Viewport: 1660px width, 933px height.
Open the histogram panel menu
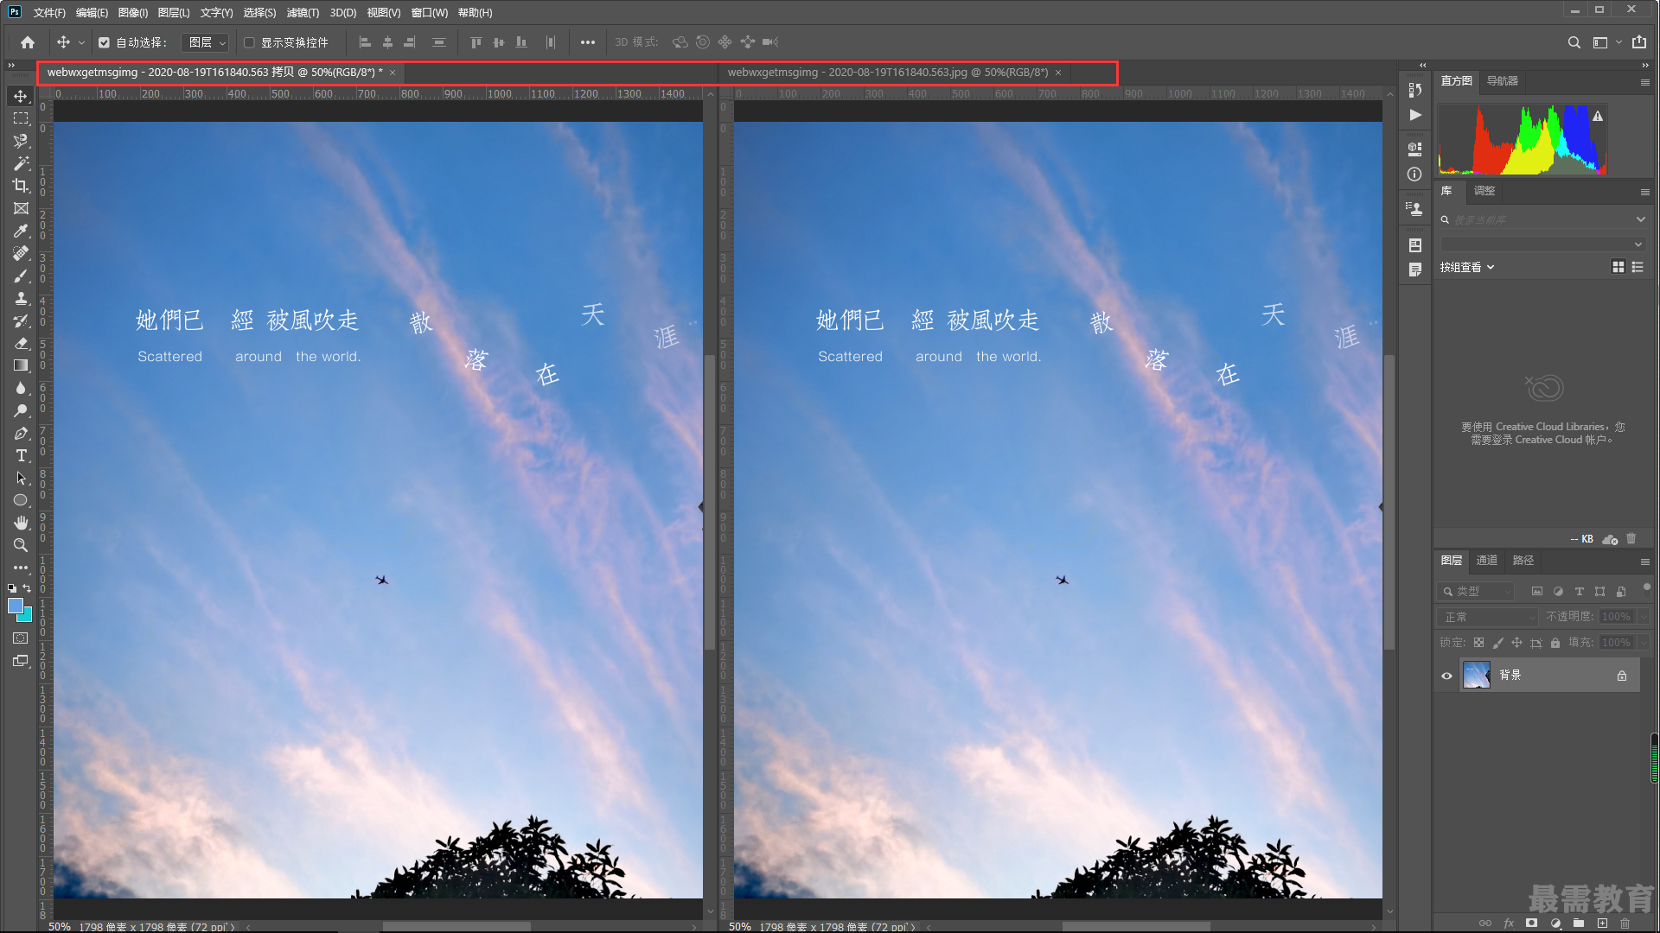click(1645, 82)
